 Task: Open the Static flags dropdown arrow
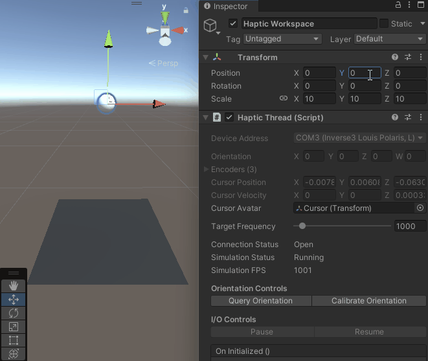tap(423, 24)
